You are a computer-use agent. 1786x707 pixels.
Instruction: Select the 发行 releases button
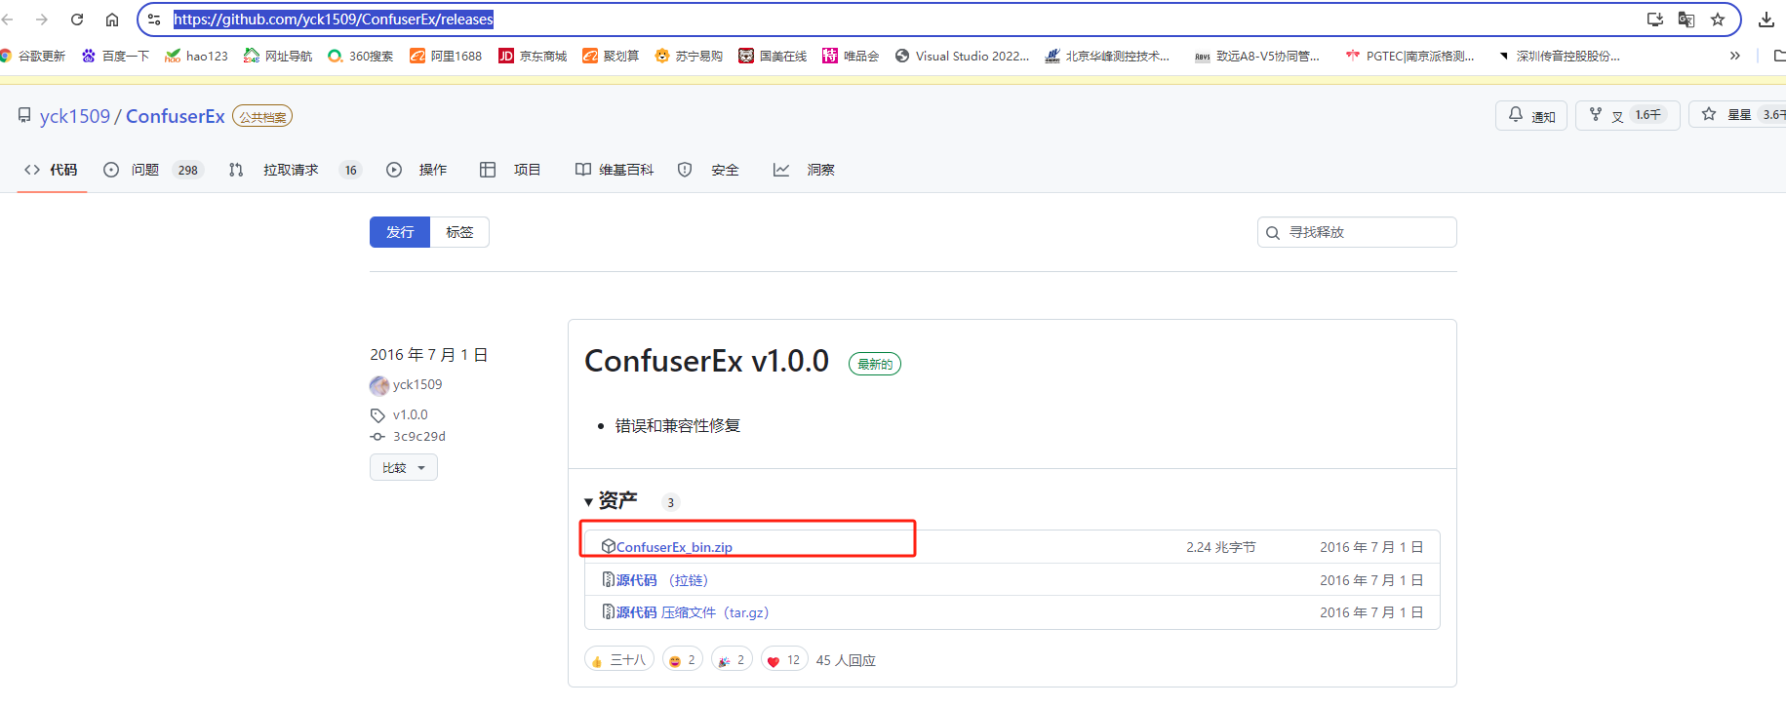[x=400, y=232]
